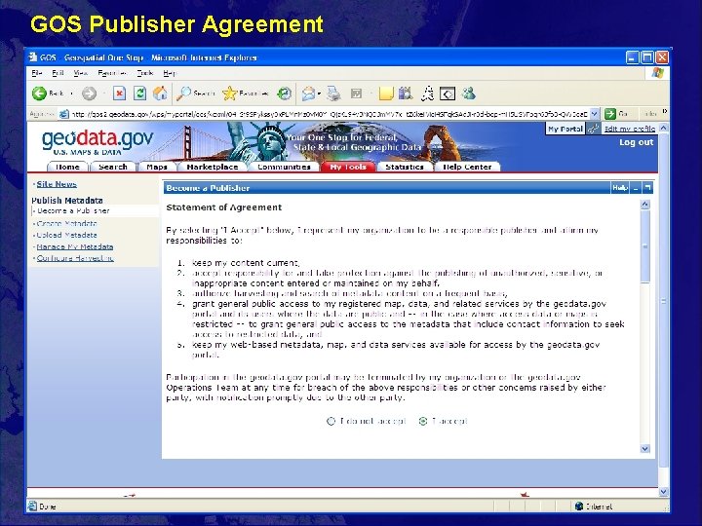Open the Research books toolbar icon
This screenshot has height=526, width=702.
(406, 94)
